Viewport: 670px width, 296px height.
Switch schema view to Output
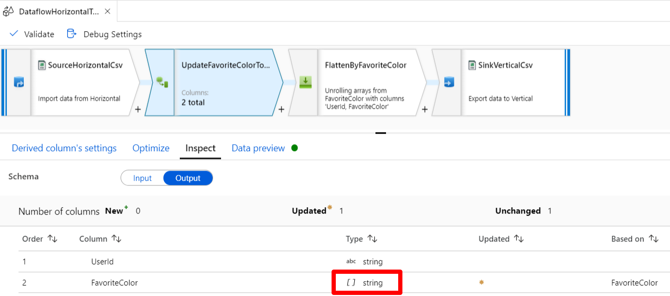pos(188,178)
